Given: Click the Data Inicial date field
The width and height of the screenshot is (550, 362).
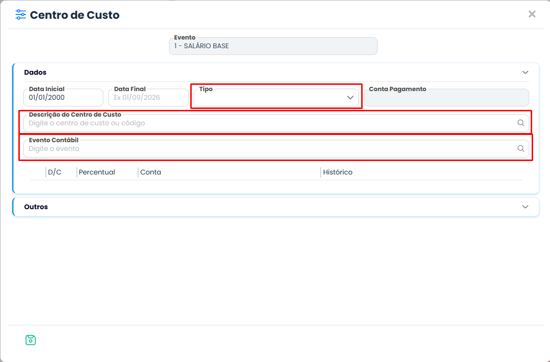Looking at the screenshot, I should pyautogui.click(x=63, y=97).
